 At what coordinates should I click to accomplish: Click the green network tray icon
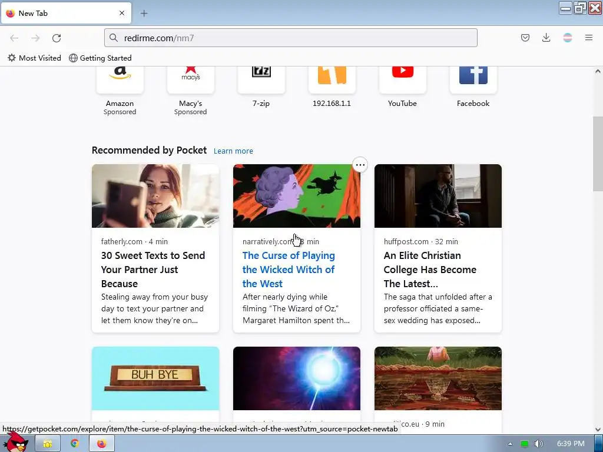pos(525,444)
